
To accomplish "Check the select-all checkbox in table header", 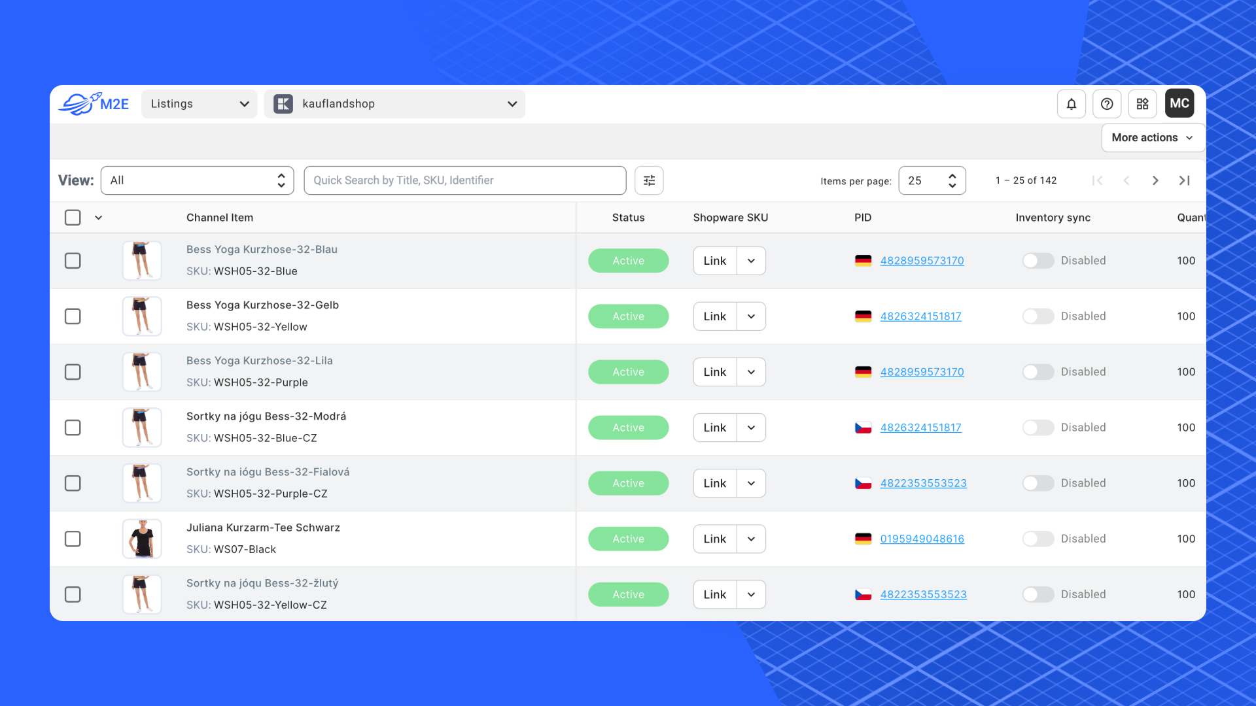I will point(73,217).
